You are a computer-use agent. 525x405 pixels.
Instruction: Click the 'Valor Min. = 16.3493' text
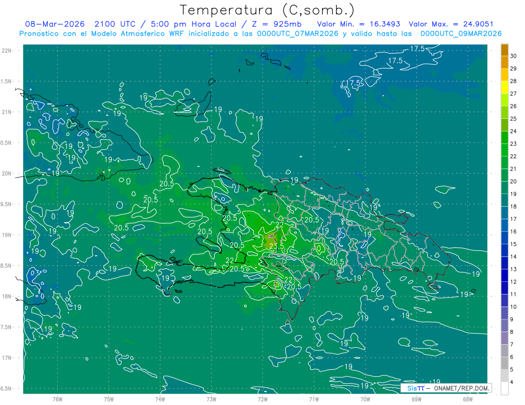(x=359, y=24)
